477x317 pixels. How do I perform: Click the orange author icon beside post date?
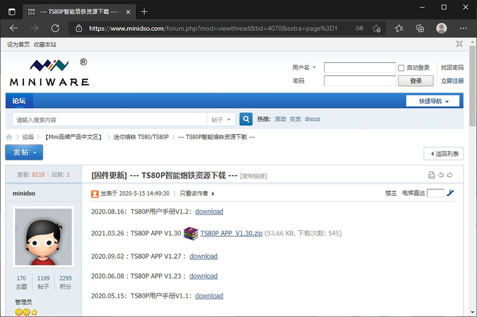(x=95, y=194)
